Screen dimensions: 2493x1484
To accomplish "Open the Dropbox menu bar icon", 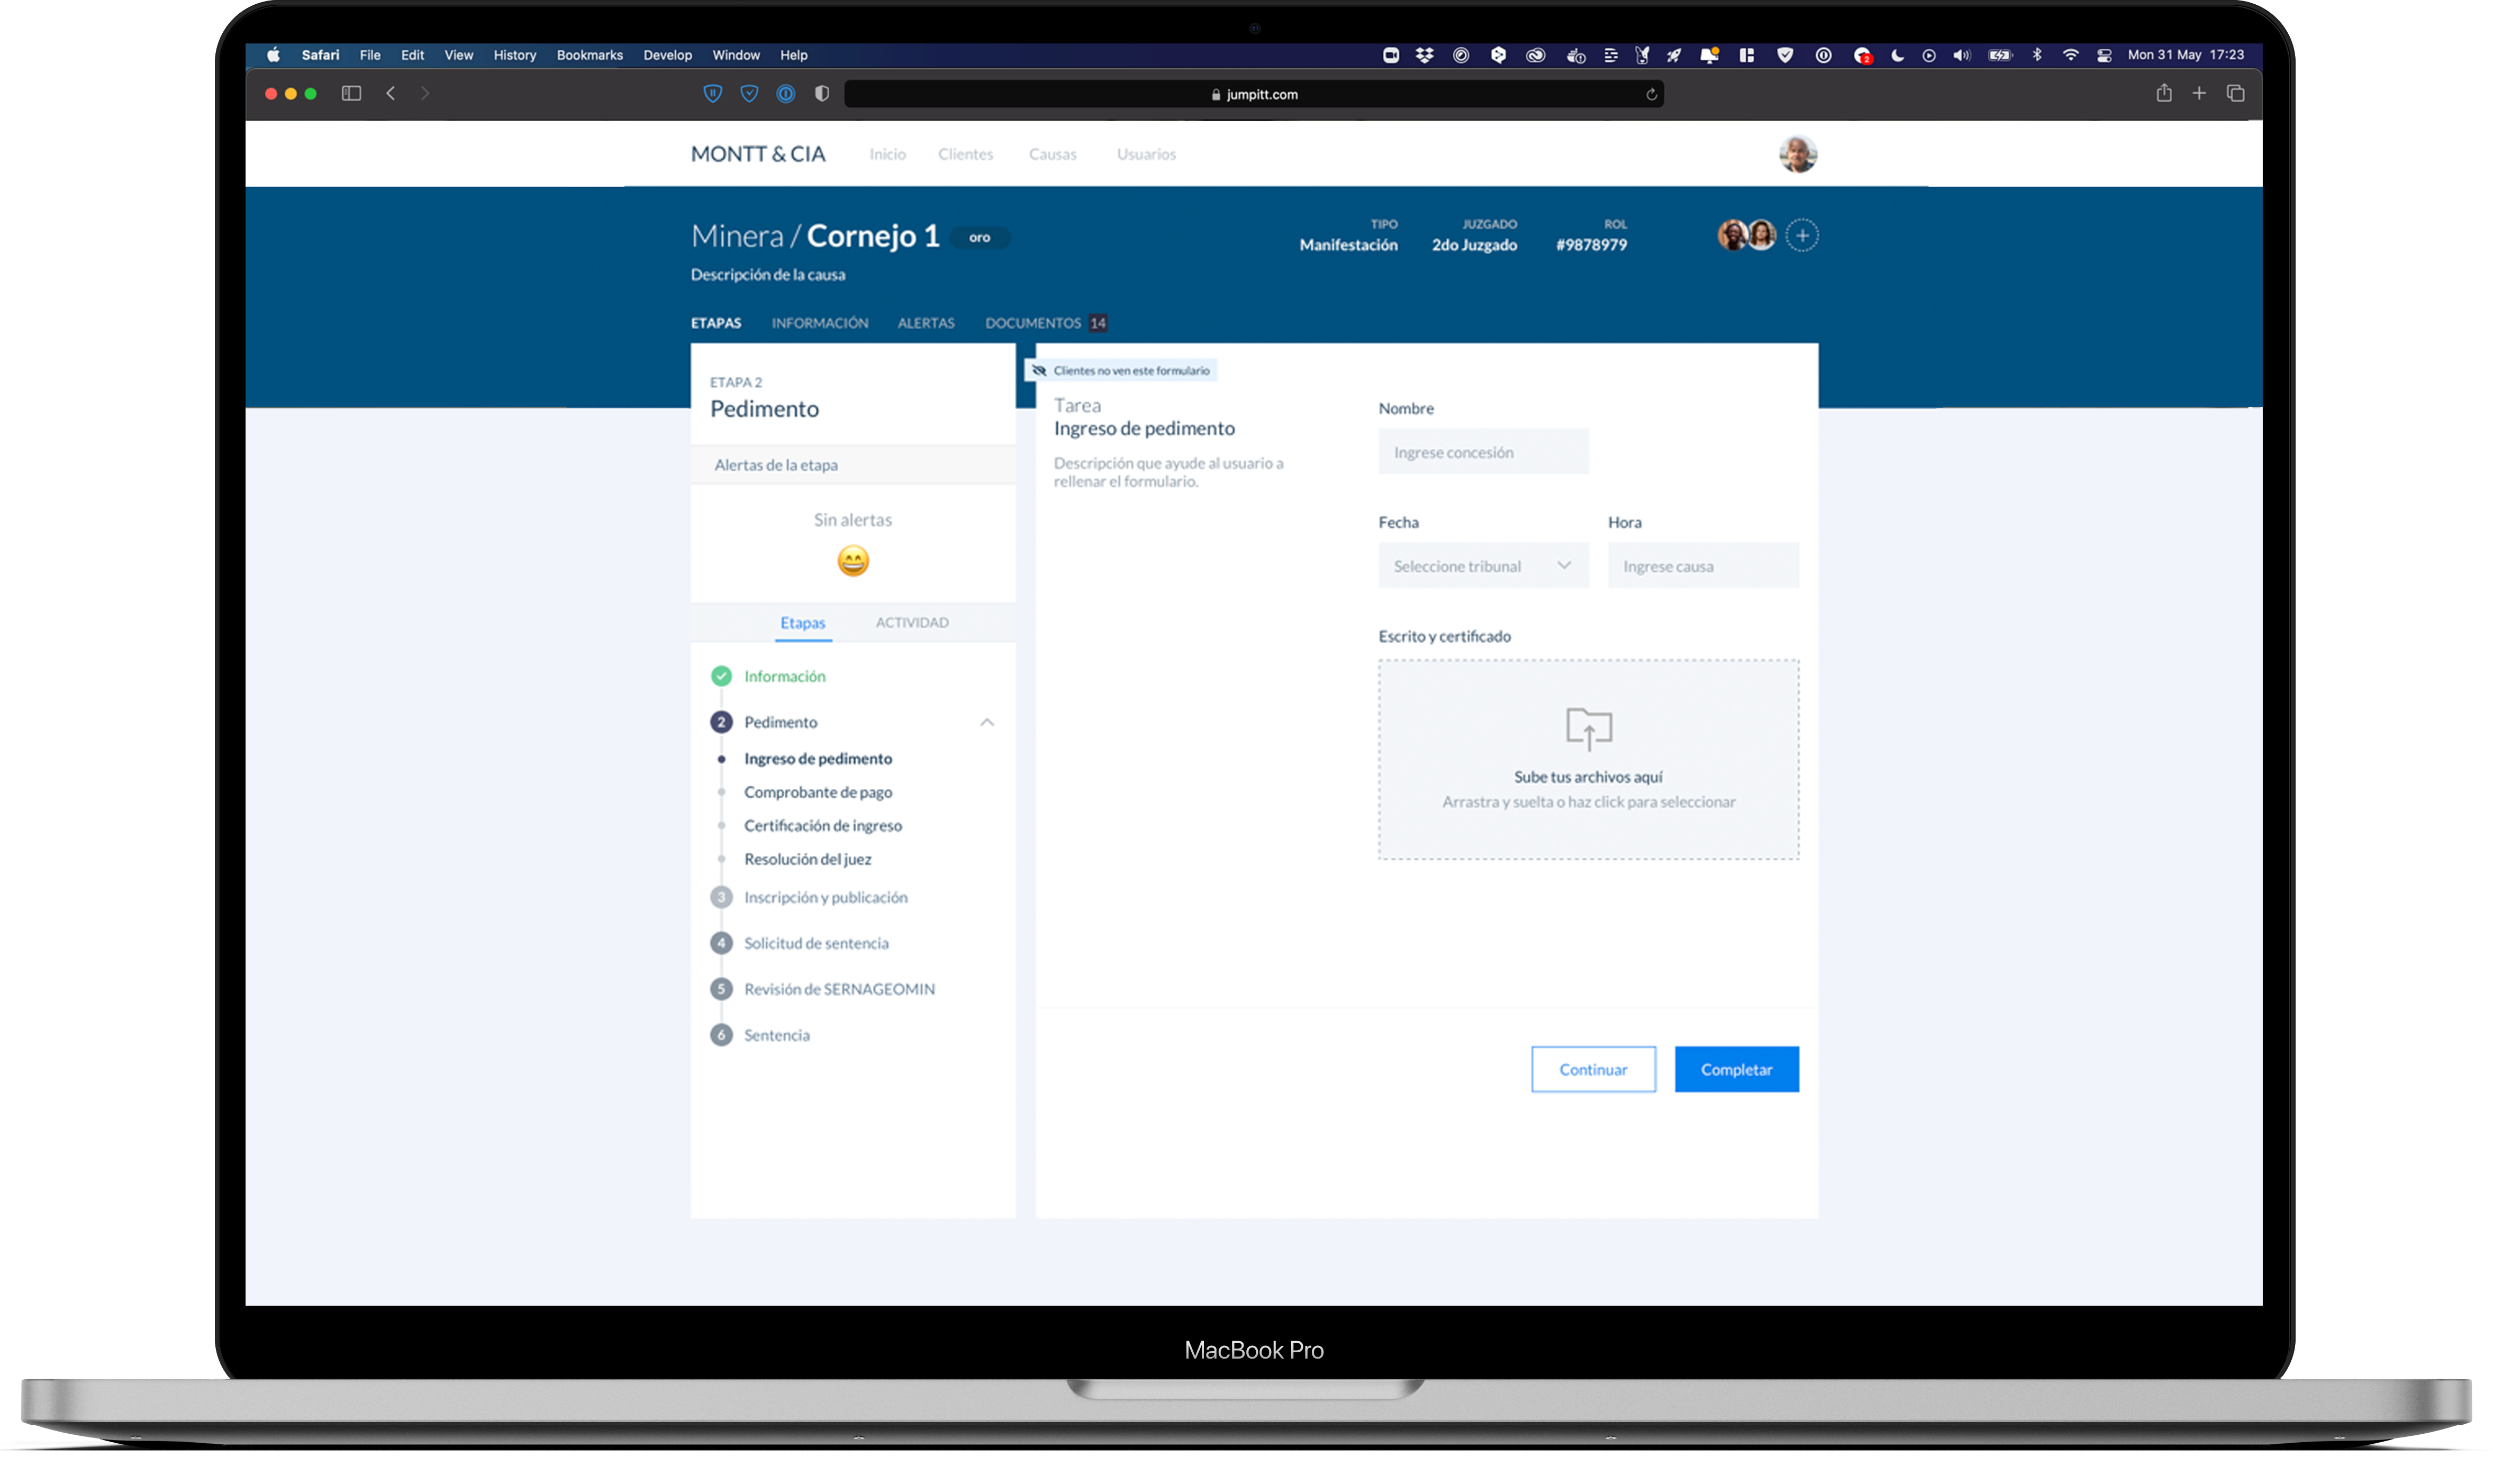I will click(1424, 55).
